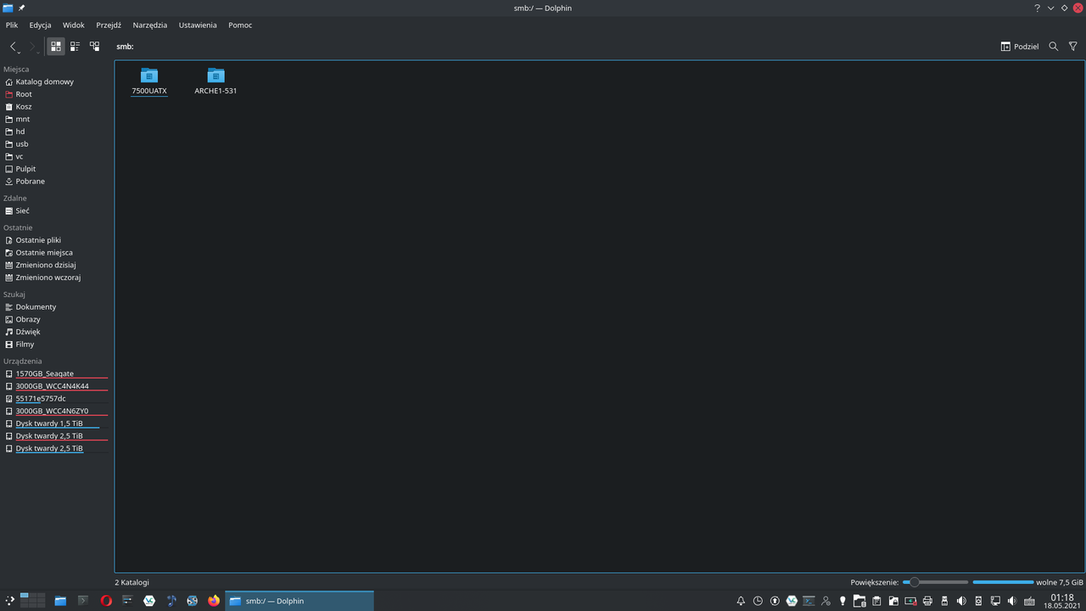
Task: Activate smb:/ — Dolphin taskbar entry
Action: pyautogui.click(x=299, y=601)
